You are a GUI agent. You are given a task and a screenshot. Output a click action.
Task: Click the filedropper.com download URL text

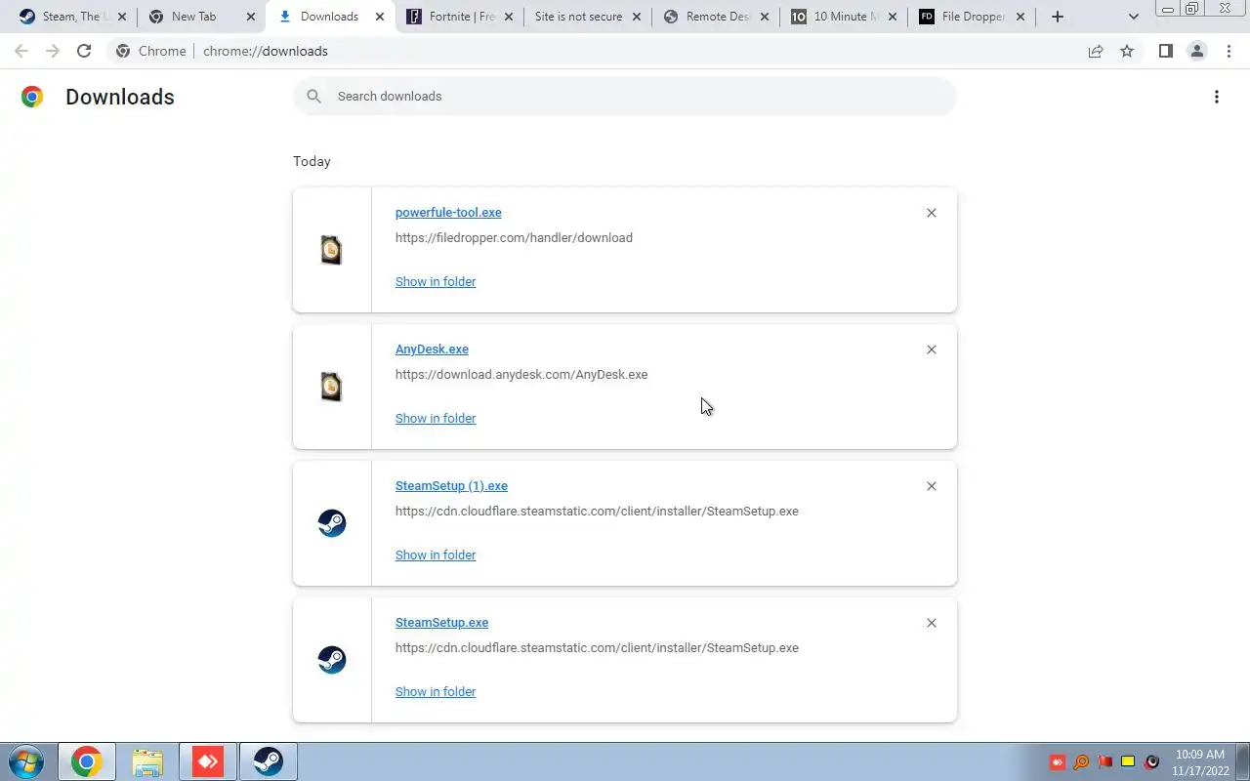pos(514,237)
